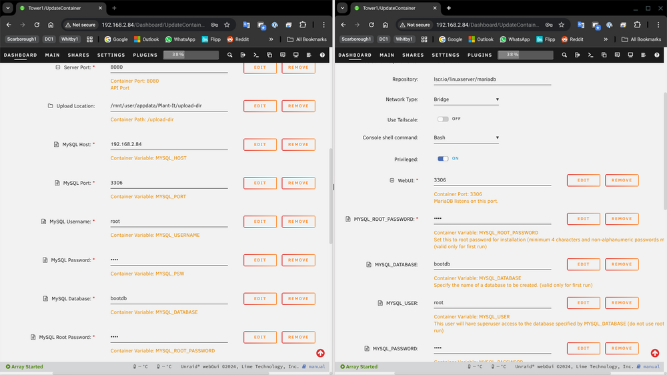
Task: Click 38% progress bar in right window
Action: point(526,55)
